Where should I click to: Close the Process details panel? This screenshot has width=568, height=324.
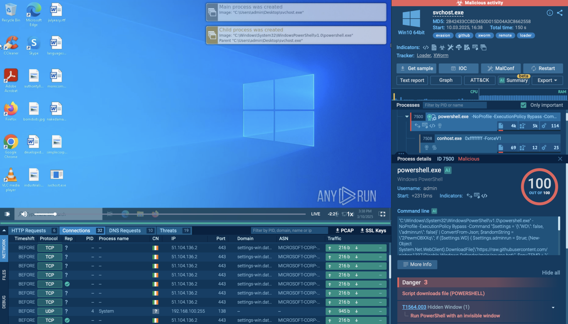coord(560,159)
